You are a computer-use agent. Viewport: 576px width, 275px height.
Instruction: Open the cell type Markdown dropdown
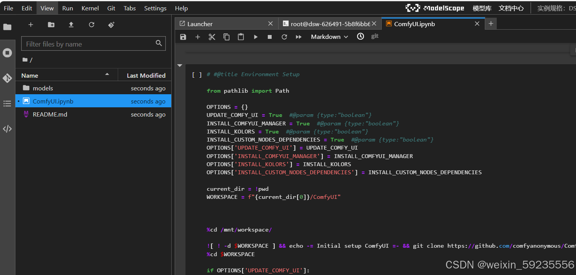(x=329, y=37)
